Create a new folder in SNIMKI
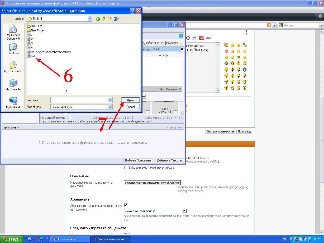The height and width of the screenshot is (243, 324). pyautogui.click(x=109, y=19)
